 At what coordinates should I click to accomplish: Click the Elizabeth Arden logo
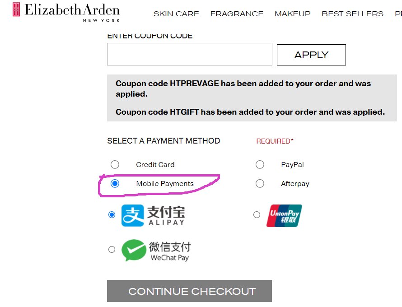[66, 12]
